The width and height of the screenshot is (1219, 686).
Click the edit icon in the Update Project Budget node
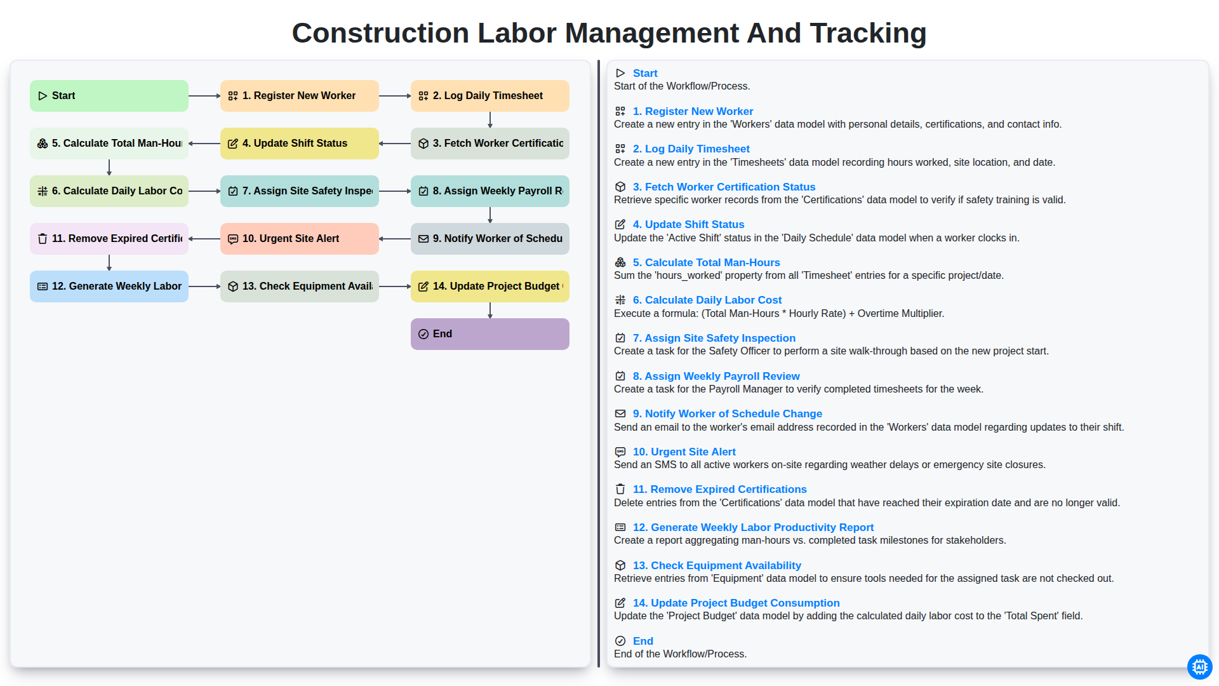[x=423, y=286]
